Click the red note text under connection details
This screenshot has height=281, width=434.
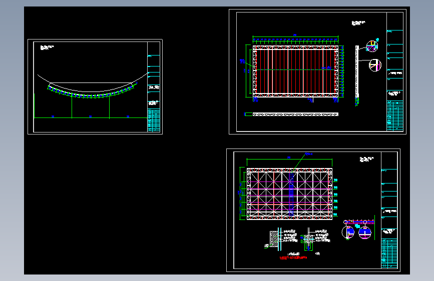[x=293, y=258]
